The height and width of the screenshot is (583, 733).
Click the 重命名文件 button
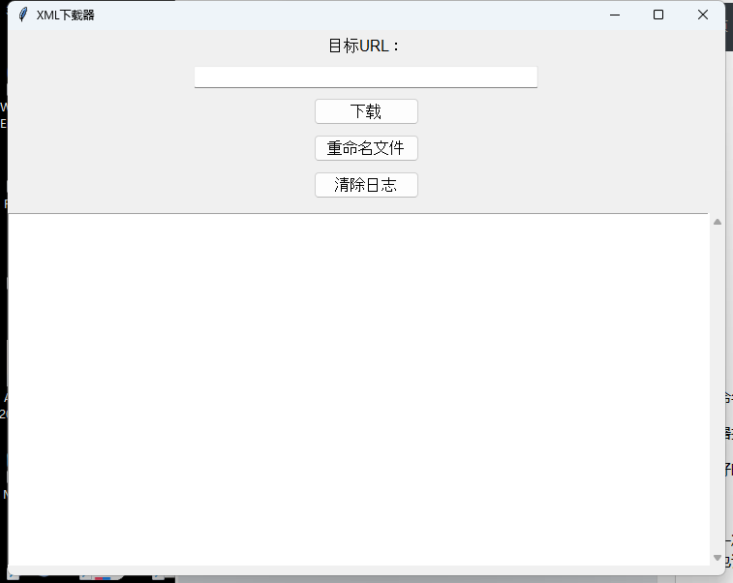(x=366, y=148)
